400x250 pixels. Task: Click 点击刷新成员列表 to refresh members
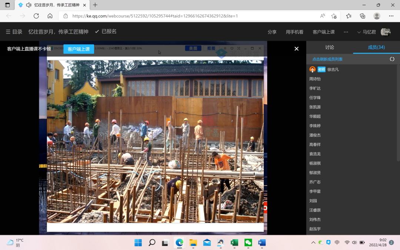[327, 59]
